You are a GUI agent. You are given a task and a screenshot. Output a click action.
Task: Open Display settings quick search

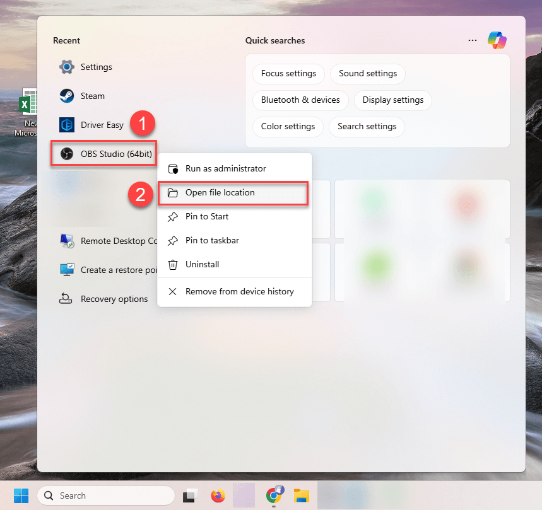click(x=393, y=100)
